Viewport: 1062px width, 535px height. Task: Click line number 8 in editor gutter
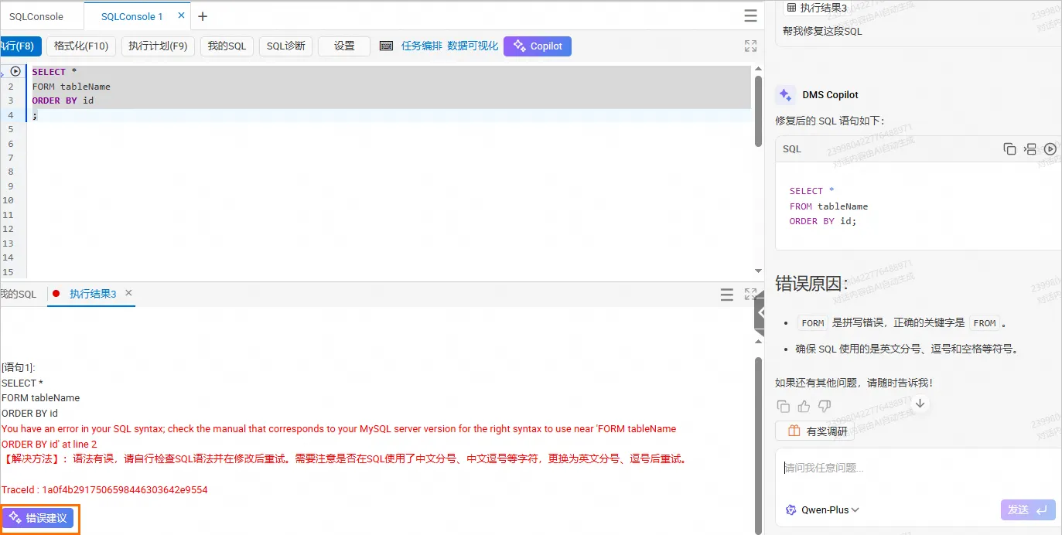pos(9,172)
